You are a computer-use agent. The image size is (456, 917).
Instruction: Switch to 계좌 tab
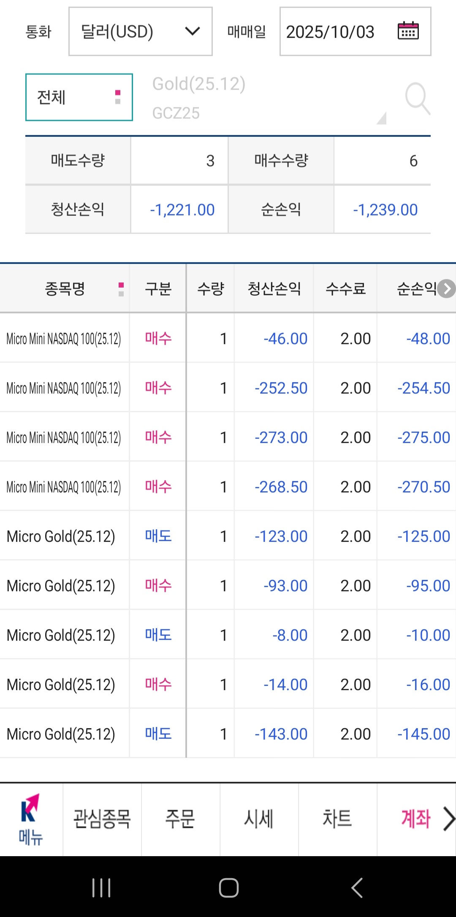pos(416,819)
